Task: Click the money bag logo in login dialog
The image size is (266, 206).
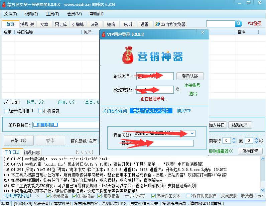Action: (128, 55)
